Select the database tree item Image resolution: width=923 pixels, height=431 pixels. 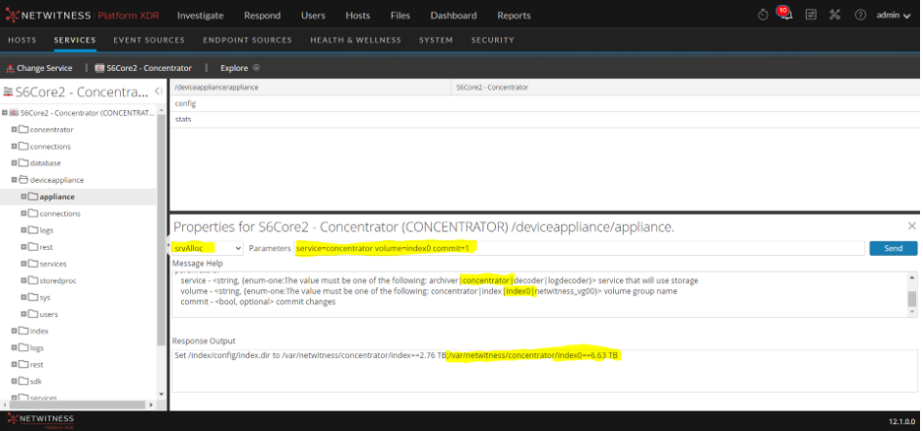pyautogui.click(x=45, y=163)
